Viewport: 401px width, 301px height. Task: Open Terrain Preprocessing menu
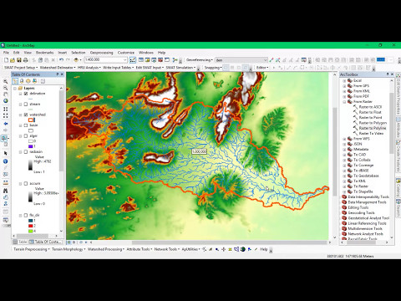[31, 249]
